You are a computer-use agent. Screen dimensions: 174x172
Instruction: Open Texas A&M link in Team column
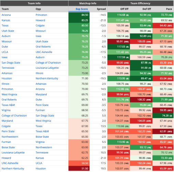click(8, 105)
